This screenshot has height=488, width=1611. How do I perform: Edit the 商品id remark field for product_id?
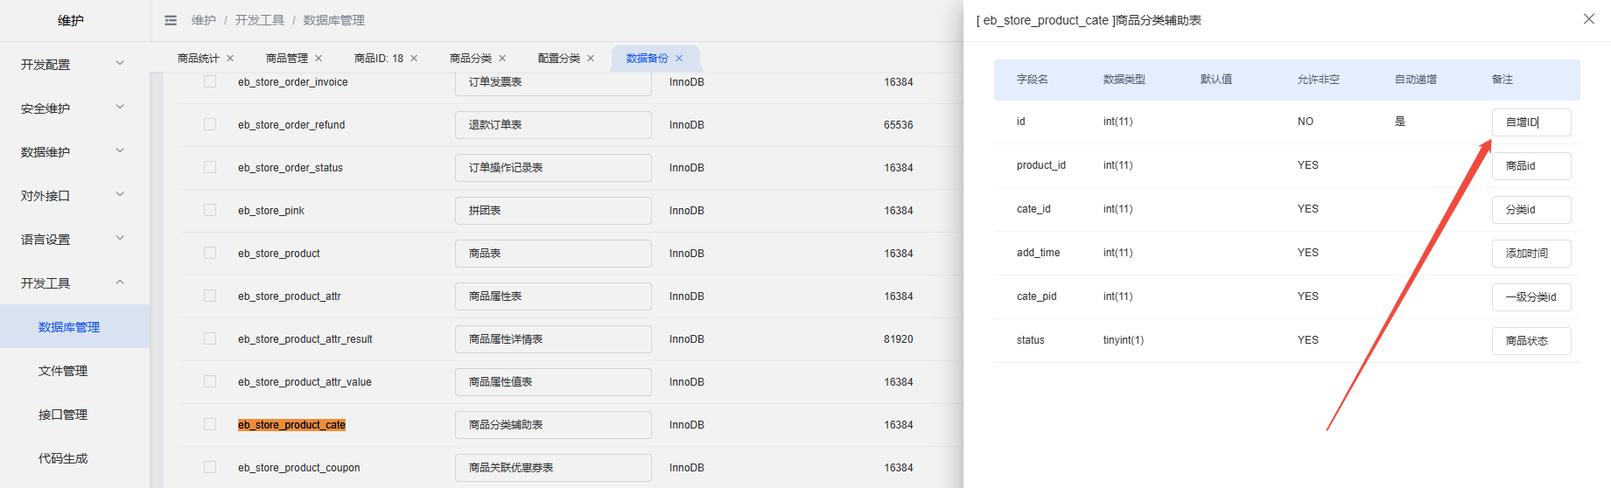pyautogui.click(x=1530, y=166)
